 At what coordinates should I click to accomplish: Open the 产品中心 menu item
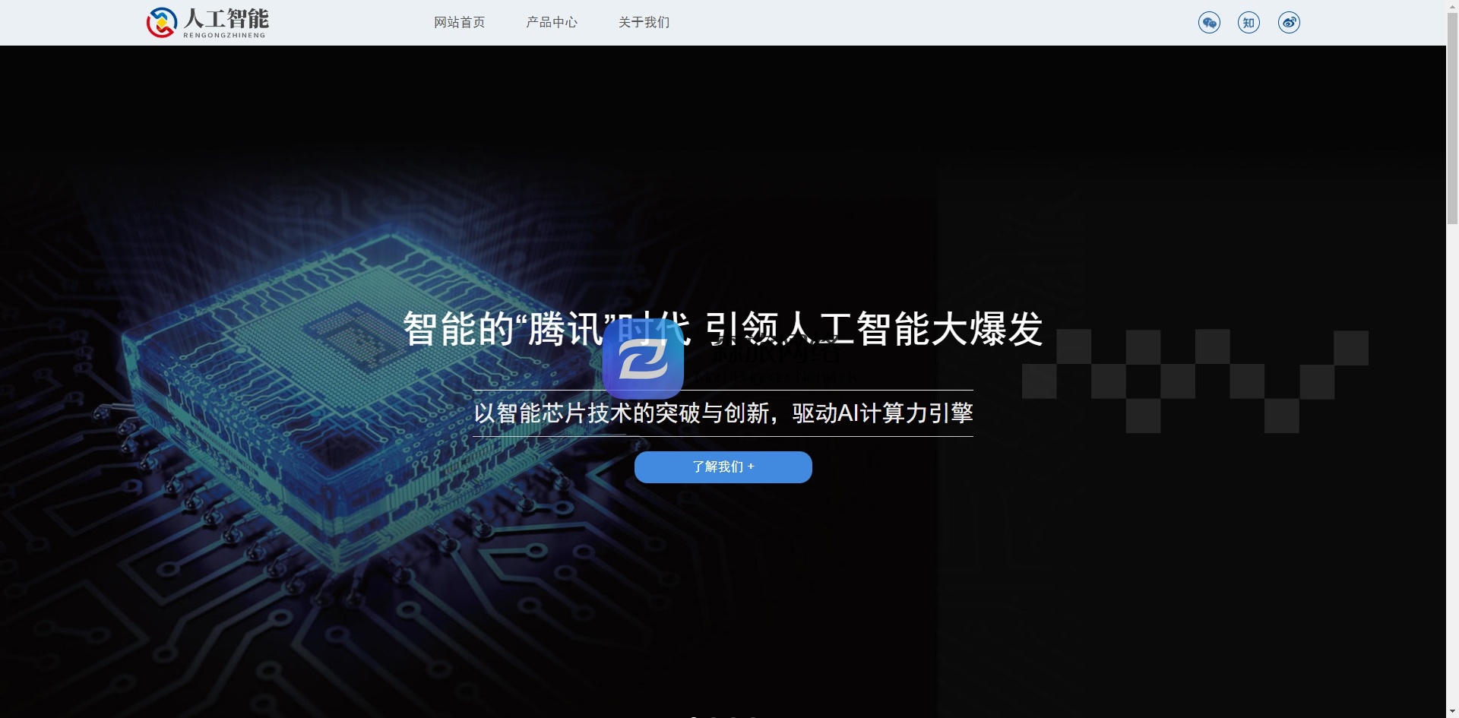552,23
